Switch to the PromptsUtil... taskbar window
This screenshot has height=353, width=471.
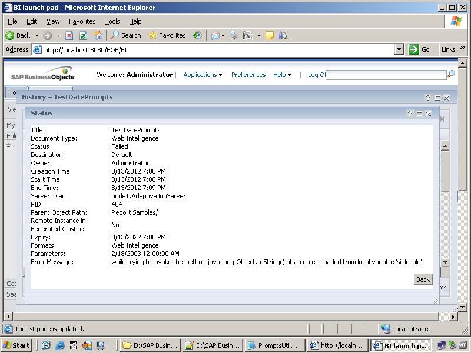click(275, 345)
